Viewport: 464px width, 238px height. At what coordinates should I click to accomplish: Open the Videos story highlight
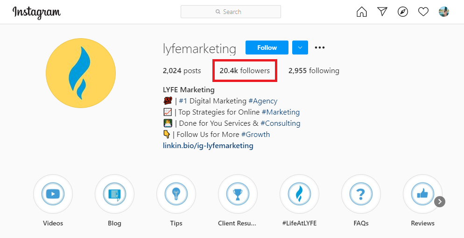click(x=53, y=194)
